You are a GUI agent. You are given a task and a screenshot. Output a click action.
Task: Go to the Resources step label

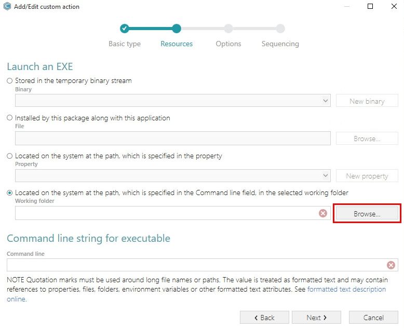point(177,44)
